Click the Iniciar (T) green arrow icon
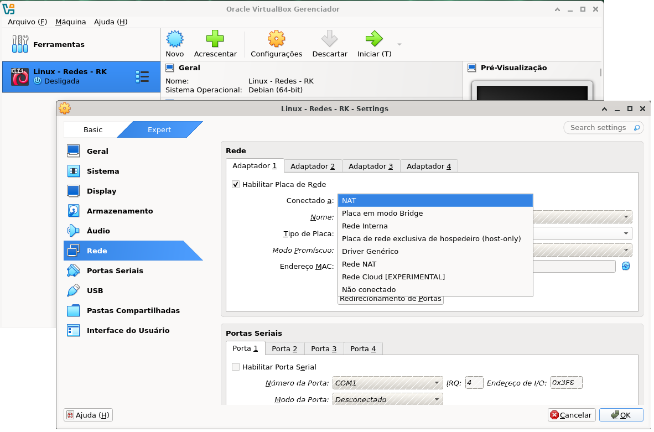Image resolution: width=654 pixels, height=432 pixels. coord(373,39)
